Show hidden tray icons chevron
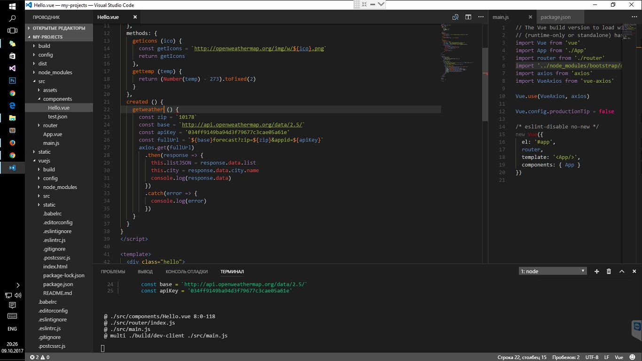This screenshot has width=642, height=361. pos(18,285)
